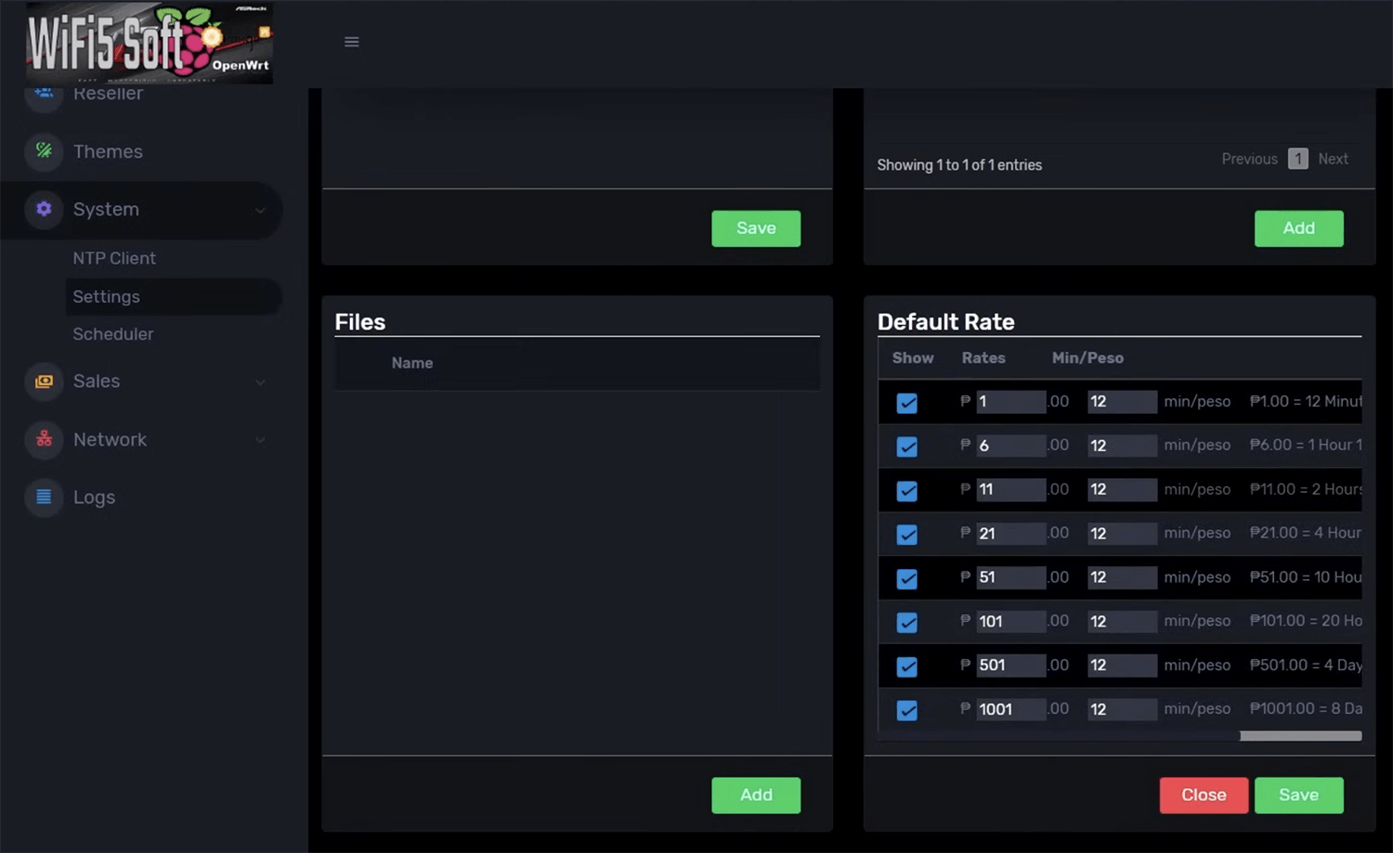Screen dimensions: 1393x853
Task: Collapse the System menu chevron
Action: (x=260, y=211)
